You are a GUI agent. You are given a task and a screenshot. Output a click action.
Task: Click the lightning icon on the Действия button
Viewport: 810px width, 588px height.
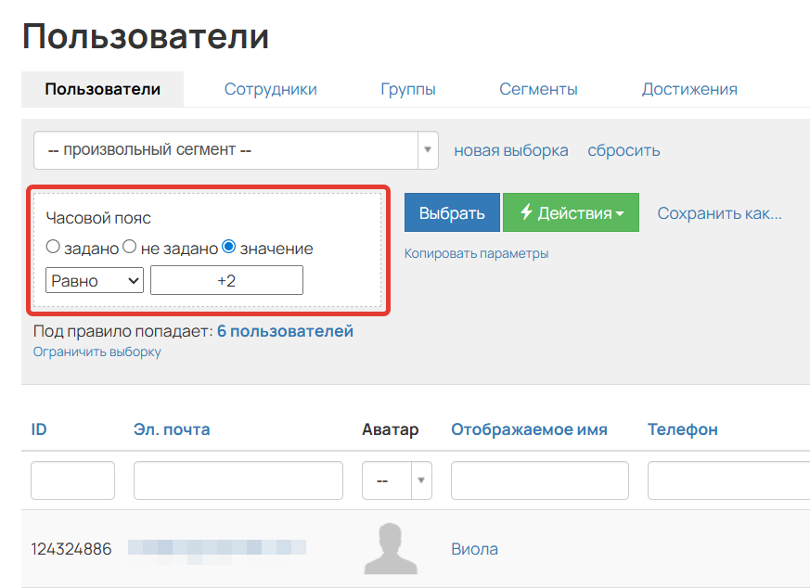525,212
